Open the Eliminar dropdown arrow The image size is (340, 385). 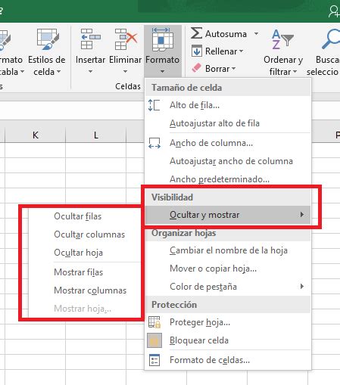pos(125,72)
